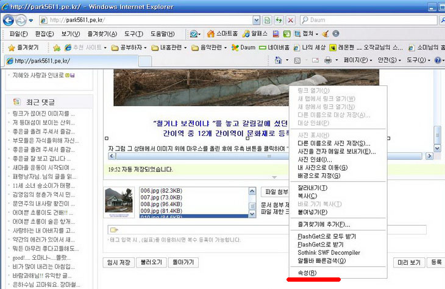This screenshot has width=445, height=289.
Task: Click the attached house photo thumbnail
Action: pos(119,202)
